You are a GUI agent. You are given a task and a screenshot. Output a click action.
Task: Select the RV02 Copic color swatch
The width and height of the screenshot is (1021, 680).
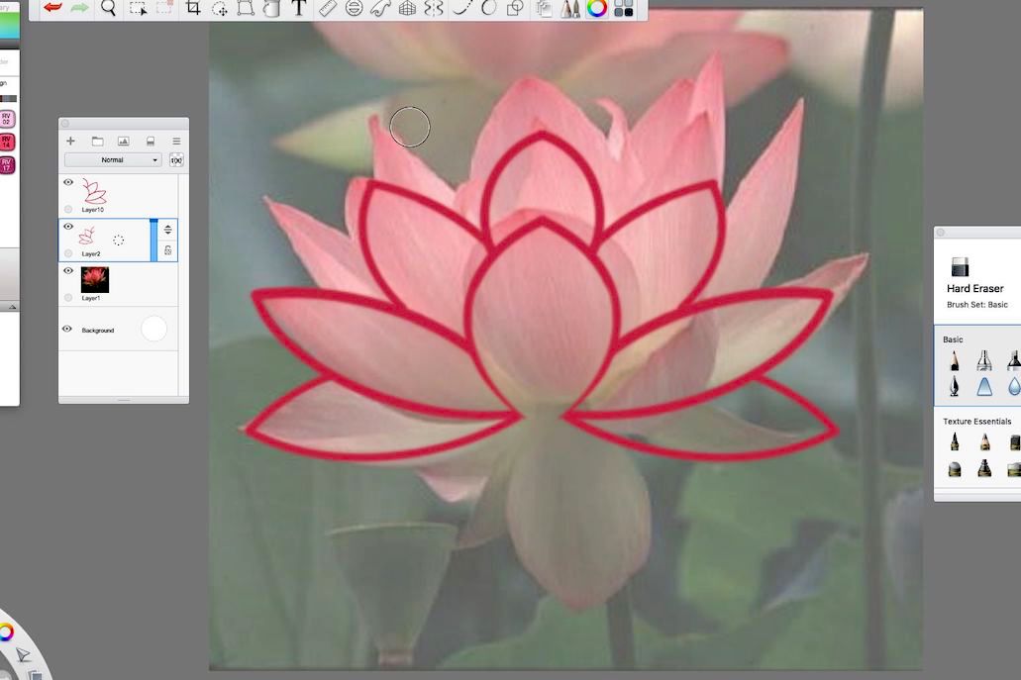click(7, 119)
